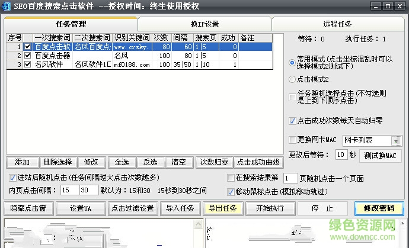Click the 反选 button
Screen dimensions: 409x248
coord(151,162)
